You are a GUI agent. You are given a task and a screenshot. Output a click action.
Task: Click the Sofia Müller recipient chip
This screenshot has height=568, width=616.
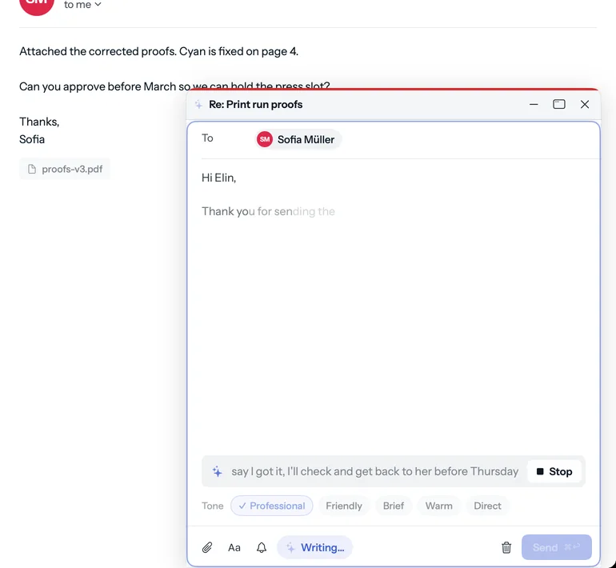pos(298,139)
